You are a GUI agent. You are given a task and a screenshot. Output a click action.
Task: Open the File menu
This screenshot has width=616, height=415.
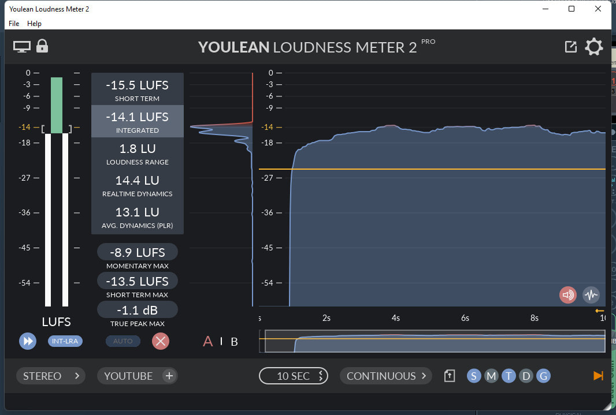coord(14,24)
